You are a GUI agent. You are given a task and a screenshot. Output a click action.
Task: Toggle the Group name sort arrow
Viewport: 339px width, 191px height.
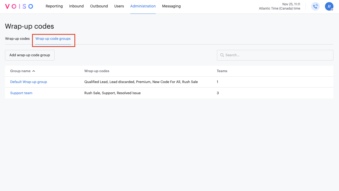coord(34,71)
